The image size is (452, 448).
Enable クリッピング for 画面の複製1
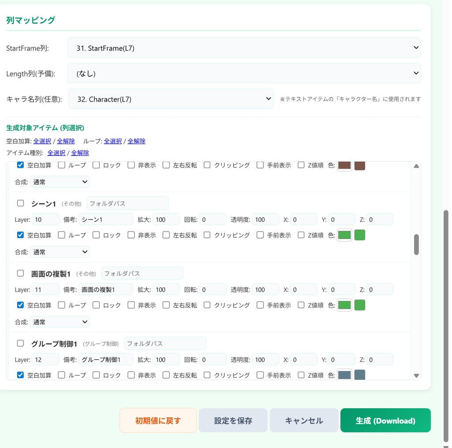click(x=207, y=304)
